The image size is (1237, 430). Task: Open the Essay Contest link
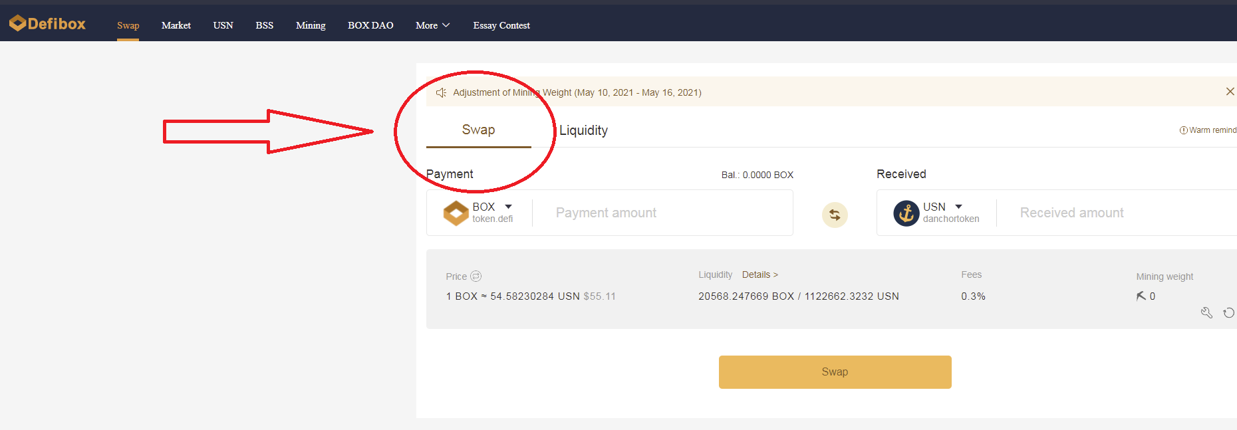tap(501, 25)
